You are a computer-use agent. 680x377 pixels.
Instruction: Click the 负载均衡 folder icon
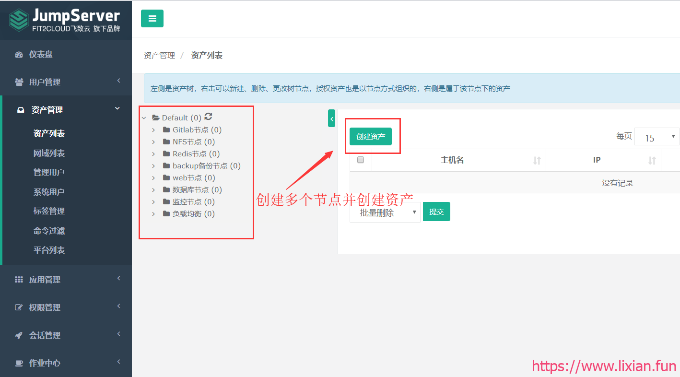166,213
